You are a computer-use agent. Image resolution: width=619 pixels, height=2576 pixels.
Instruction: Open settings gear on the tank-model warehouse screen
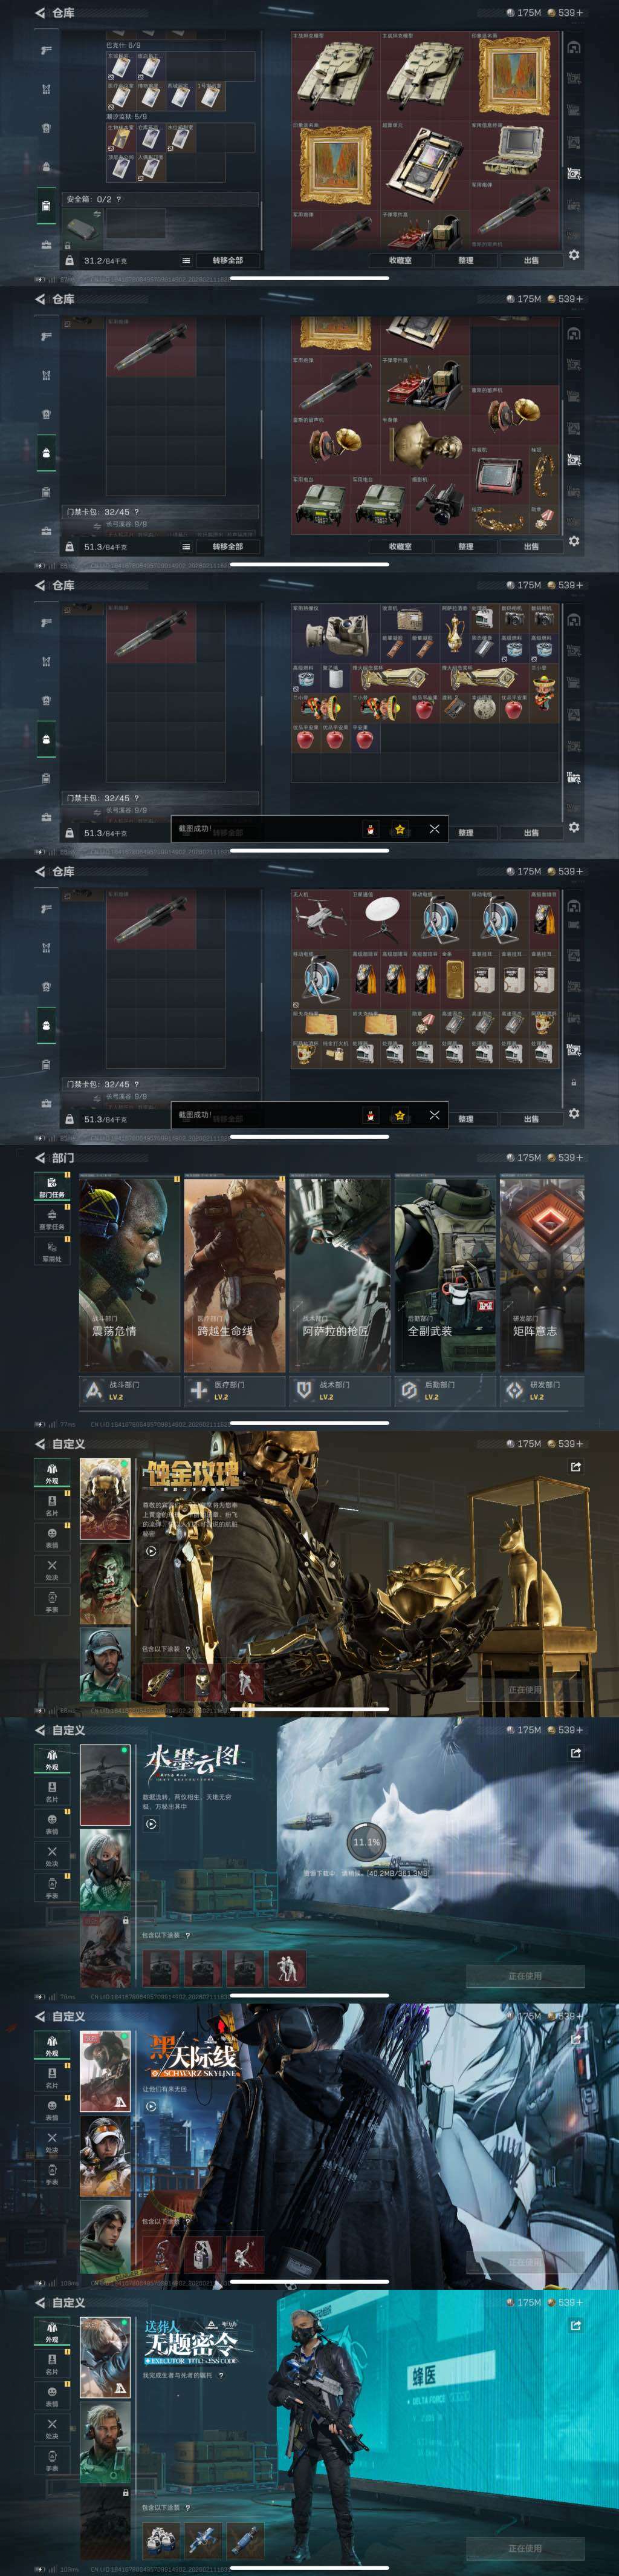(x=573, y=255)
